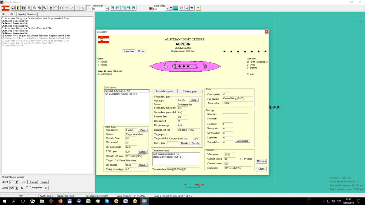This screenshot has width=365, height=205.
Task: Open the Reports tab
Action: (x=21, y=14)
